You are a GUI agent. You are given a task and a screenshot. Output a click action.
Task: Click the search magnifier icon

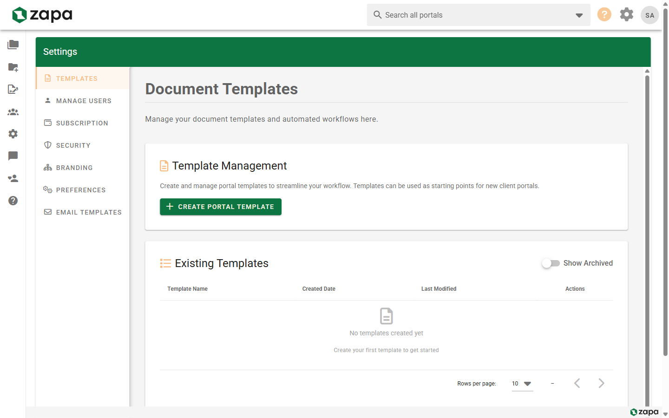[x=378, y=15]
